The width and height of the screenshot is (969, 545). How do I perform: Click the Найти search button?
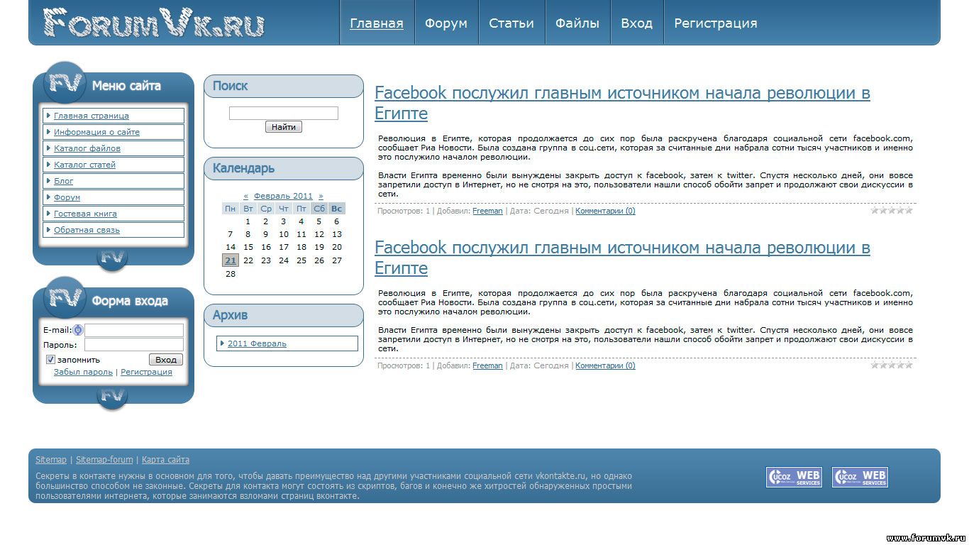tap(284, 127)
